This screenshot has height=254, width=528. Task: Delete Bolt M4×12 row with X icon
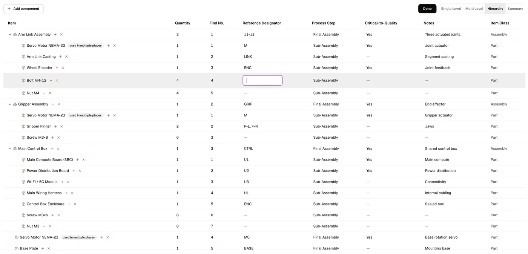click(x=57, y=80)
